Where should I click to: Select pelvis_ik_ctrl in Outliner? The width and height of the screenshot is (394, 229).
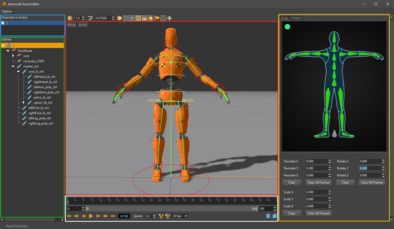coord(42,98)
